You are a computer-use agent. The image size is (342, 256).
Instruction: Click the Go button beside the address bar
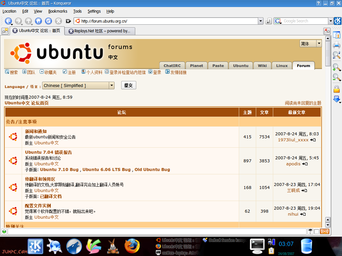pos(268,21)
